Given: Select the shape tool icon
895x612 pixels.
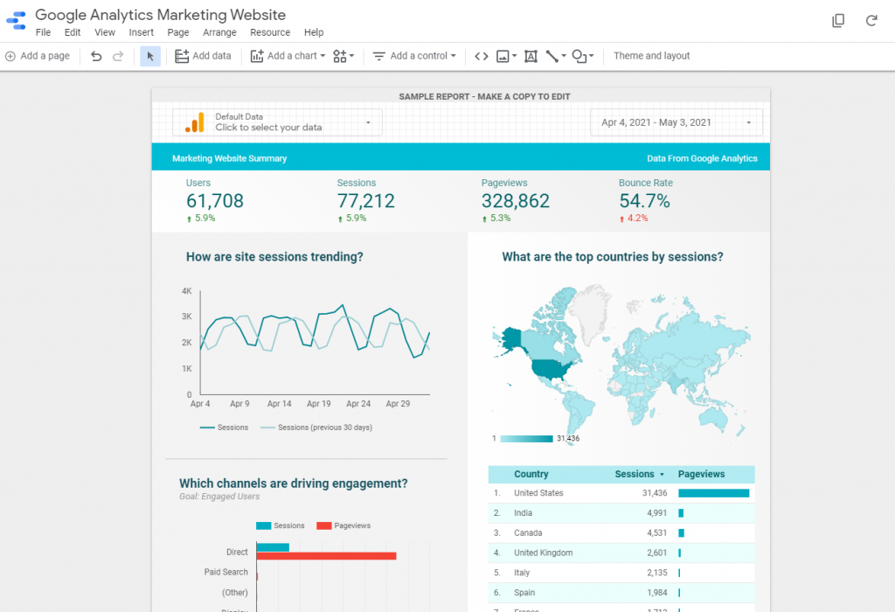Looking at the screenshot, I should 579,56.
